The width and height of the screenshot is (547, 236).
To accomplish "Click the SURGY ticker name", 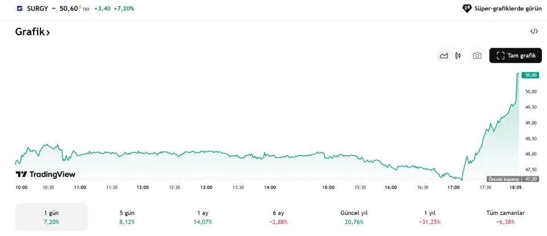I will click(37, 9).
